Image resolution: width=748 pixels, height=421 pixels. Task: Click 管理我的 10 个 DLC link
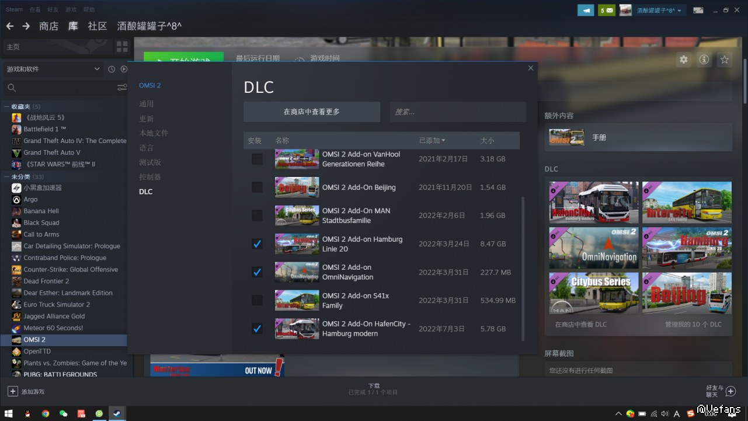(x=693, y=325)
